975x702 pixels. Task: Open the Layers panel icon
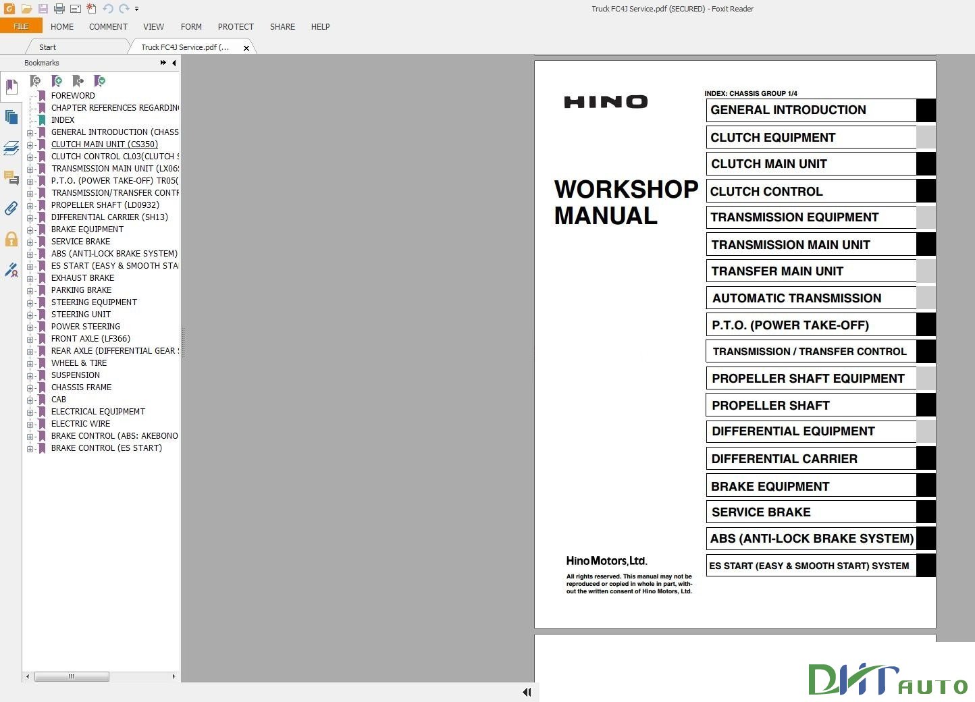(x=11, y=148)
